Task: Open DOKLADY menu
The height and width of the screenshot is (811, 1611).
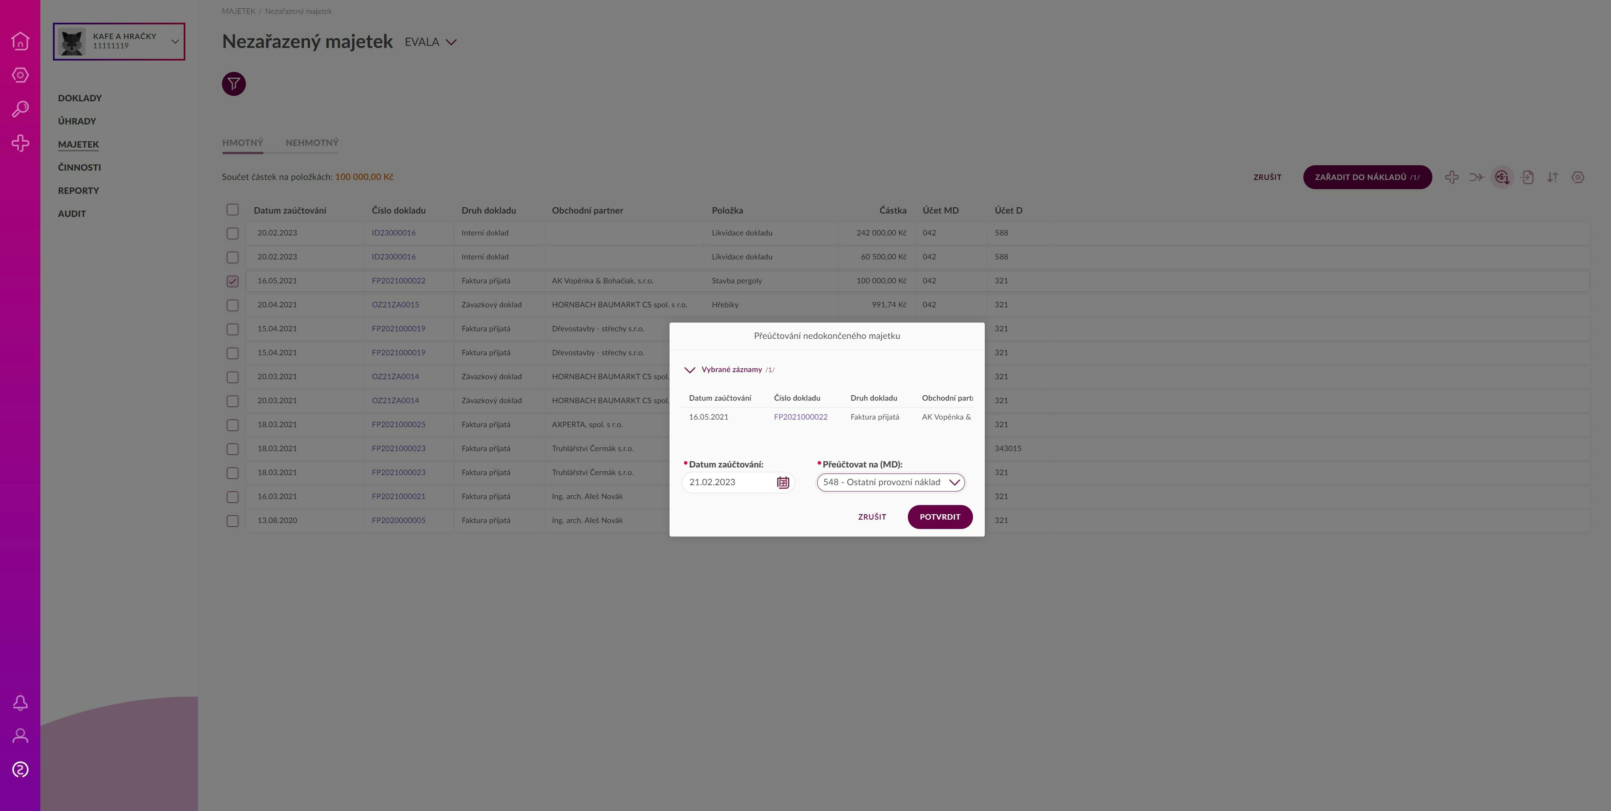Action: (79, 98)
